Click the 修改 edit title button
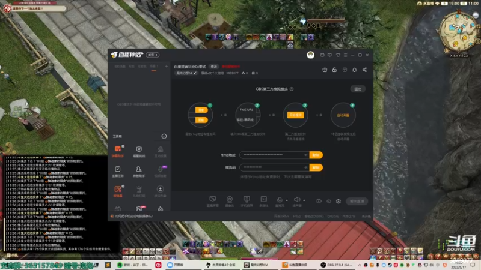Screen dimensions: 481x270 [214, 67]
